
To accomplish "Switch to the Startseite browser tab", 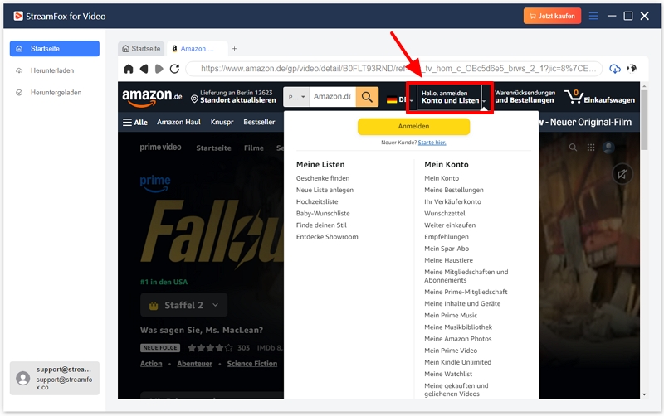I will point(141,49).
